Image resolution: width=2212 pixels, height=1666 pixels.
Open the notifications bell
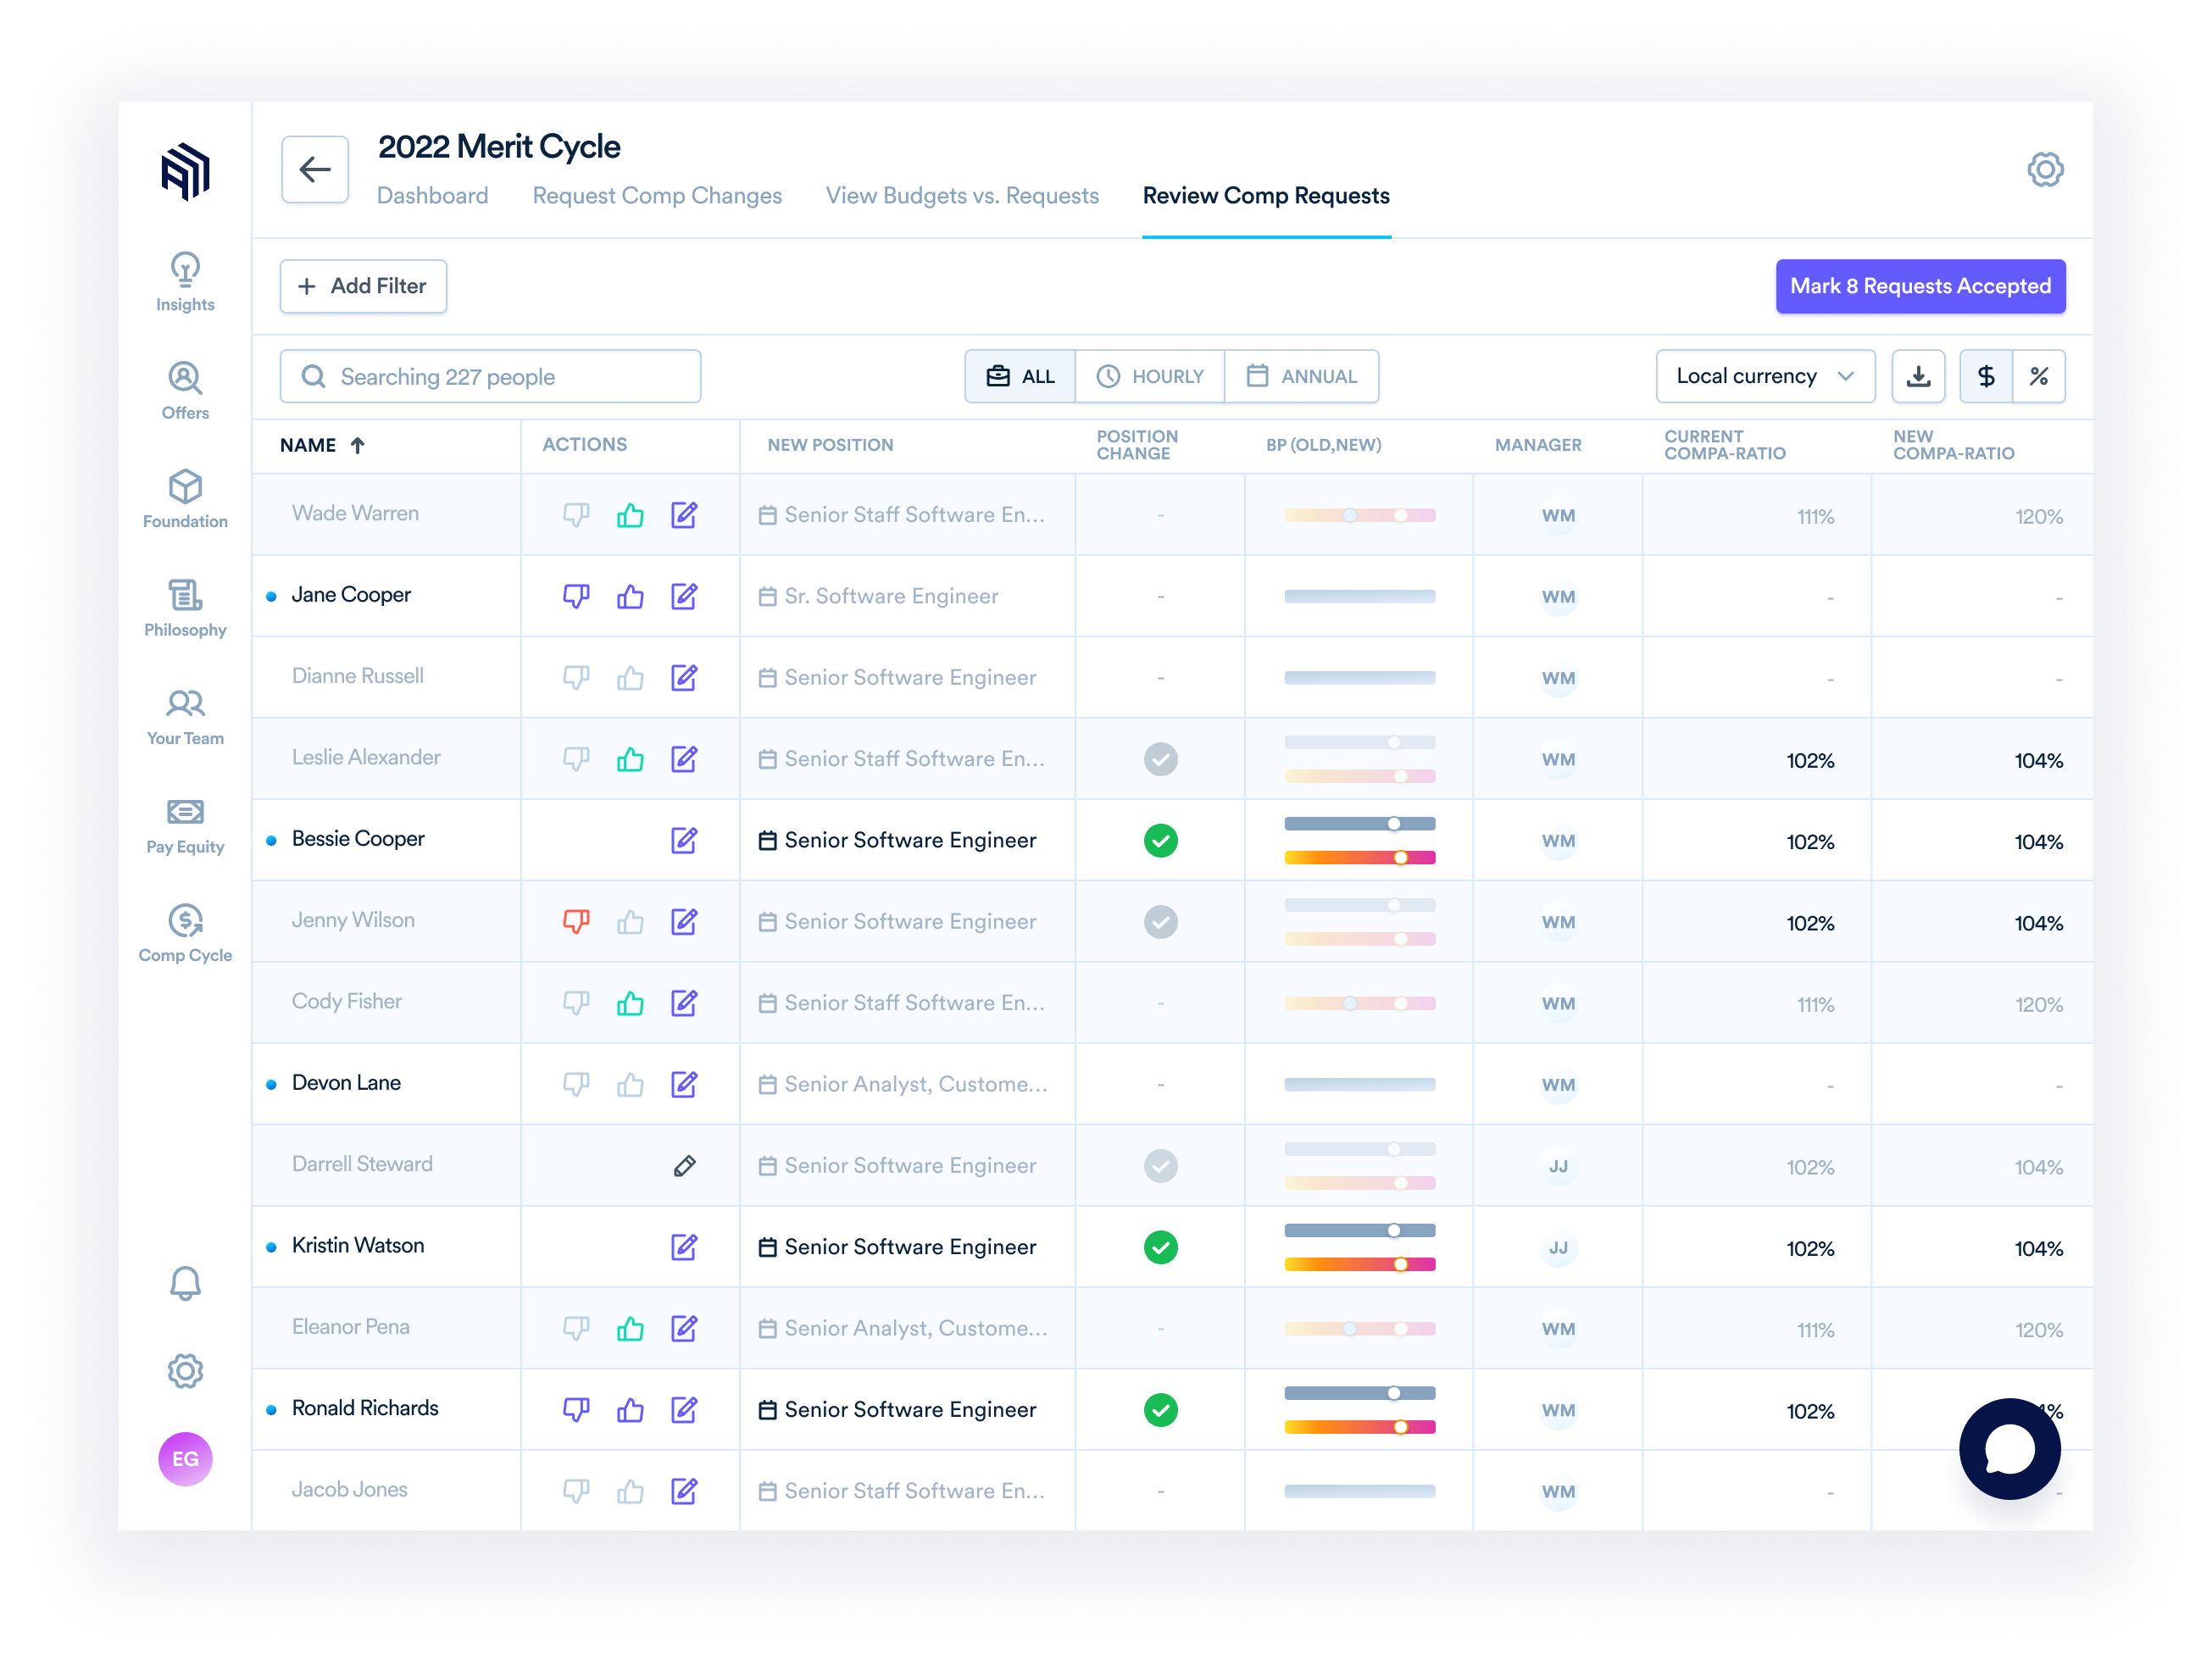click(184, 1285)
